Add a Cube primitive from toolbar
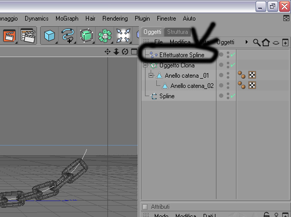Screen dimensions: 291x217 click(x=49, y=35)
